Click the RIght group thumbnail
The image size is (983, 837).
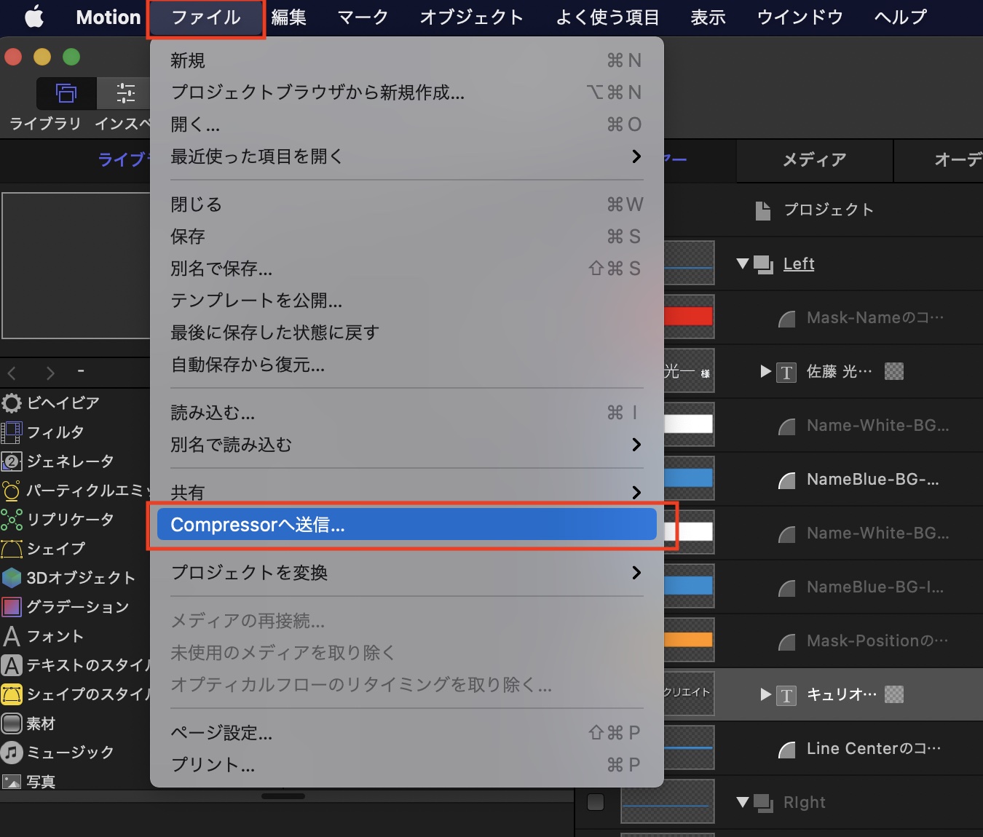[667, 802]
